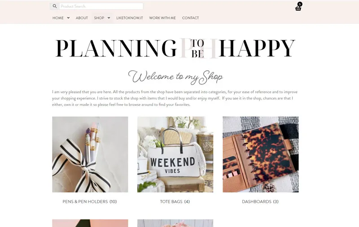Viewport: 359px width, 227px height.
Task: Navigate to the CONTACT page
Action: coord(190,18)
